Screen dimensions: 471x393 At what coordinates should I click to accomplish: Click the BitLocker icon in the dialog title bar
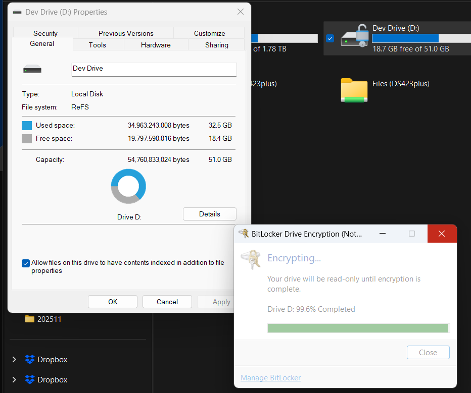point(244,234)
